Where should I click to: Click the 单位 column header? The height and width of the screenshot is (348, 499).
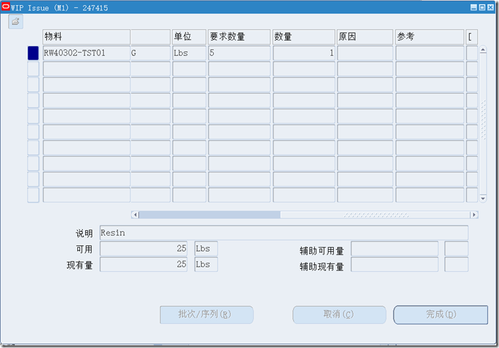(190, 37)
